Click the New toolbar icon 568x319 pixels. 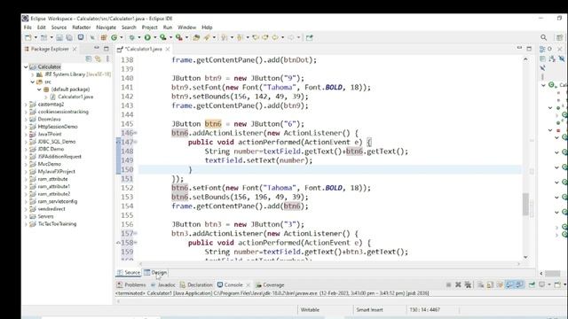[28, 37]
